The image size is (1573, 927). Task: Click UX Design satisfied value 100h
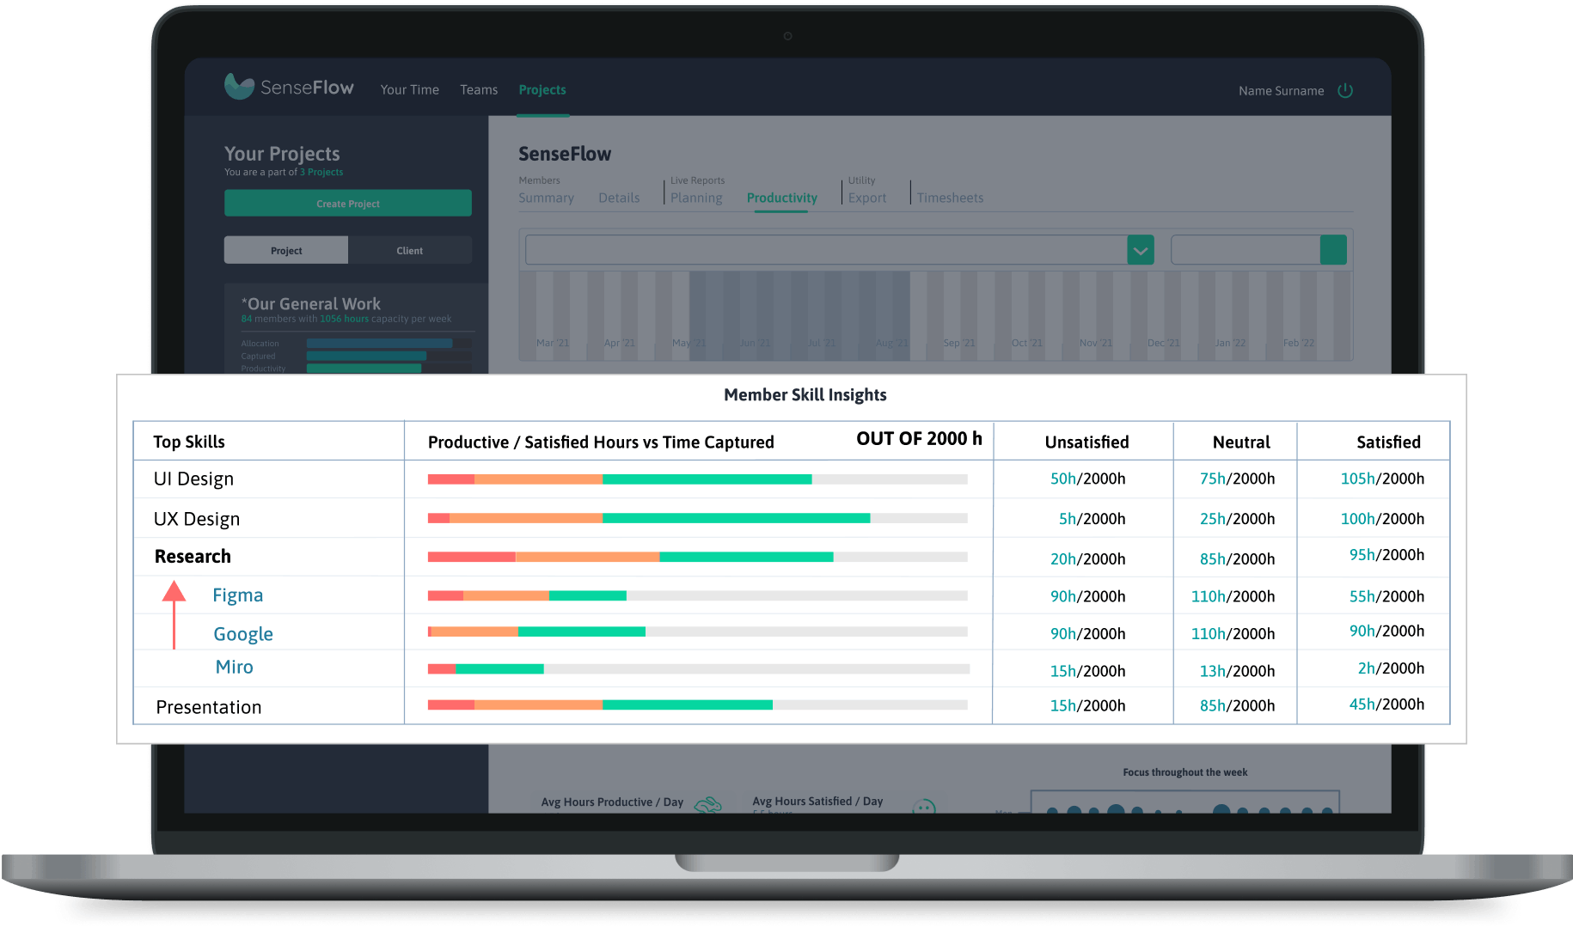click(x=1358, y=519)
